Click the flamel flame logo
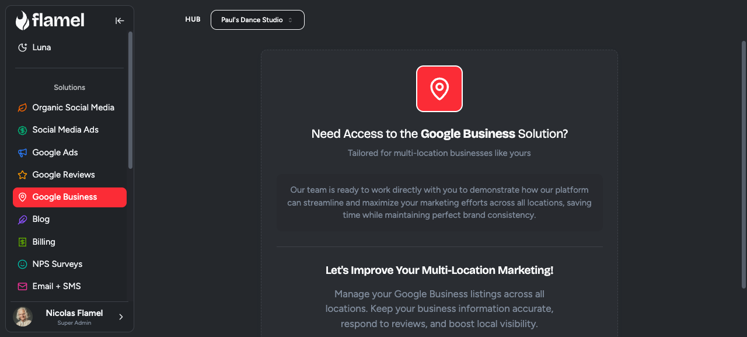 22,20
